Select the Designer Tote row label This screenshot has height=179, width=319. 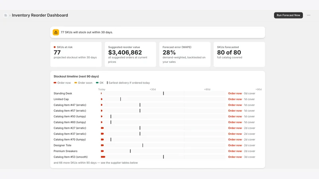[63, 145]
